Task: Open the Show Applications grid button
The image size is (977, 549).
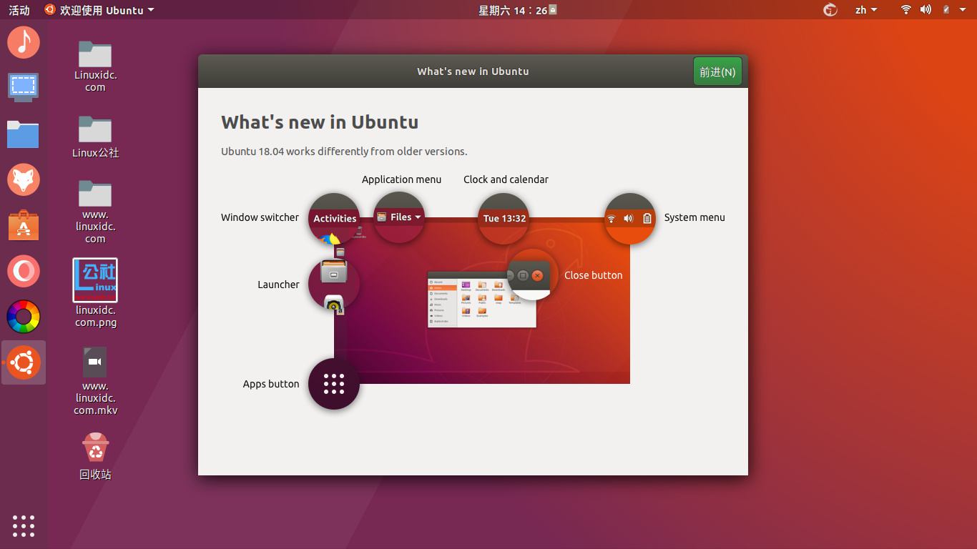Action: [x=24, y=526]
